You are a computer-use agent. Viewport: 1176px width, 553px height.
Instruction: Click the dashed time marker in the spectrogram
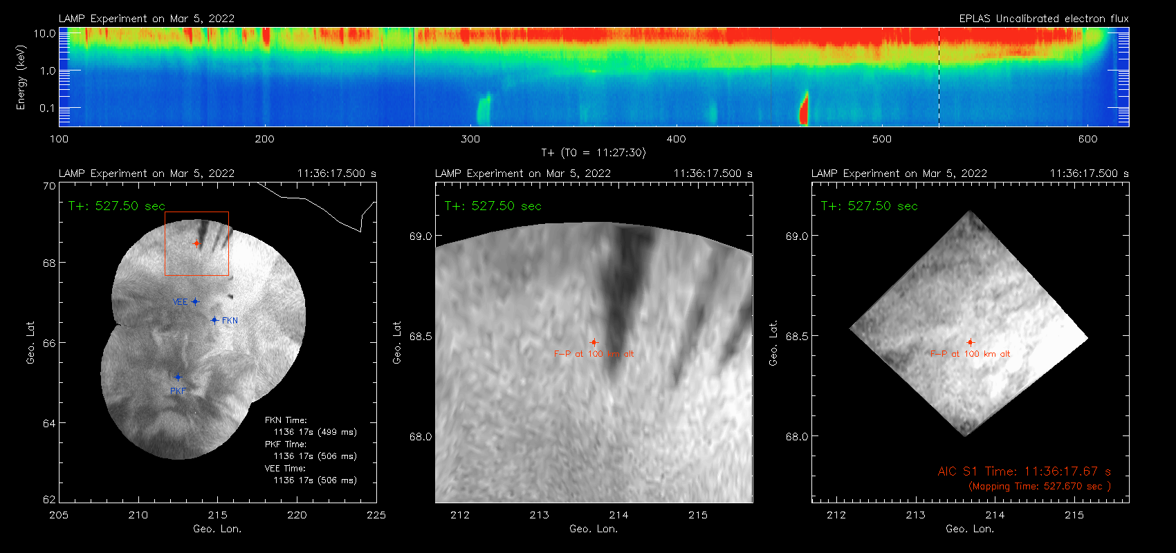[x=939, y=77]
